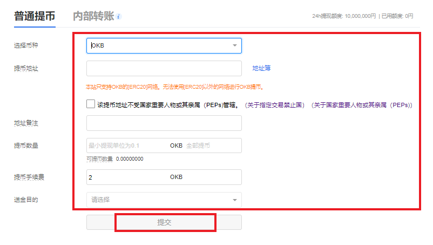Click the 地址备注 input field
This screenshot has height=245, width=433.
(164, 123)
